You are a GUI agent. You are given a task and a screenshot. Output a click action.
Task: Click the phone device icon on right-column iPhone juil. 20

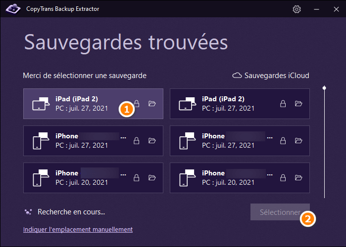tap(187, 178)
